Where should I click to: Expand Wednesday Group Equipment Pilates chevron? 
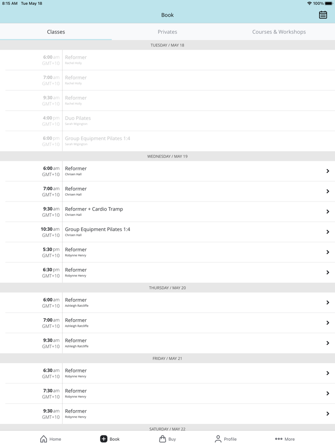coord(328,232)
